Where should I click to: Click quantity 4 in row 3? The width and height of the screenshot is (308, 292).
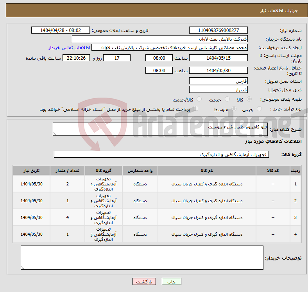(67, 217)
